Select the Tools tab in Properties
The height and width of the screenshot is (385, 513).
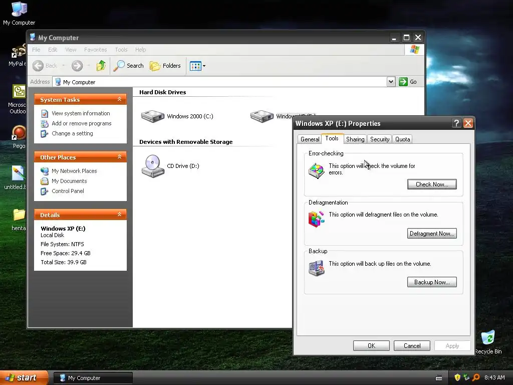click(x=332, y=138)
